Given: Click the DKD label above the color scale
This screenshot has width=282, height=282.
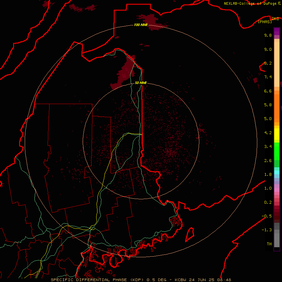Looking at the screenshot, I should click(x=275, y=19).
